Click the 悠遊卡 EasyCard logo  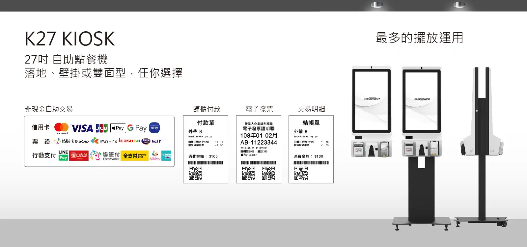click(72, 141)
